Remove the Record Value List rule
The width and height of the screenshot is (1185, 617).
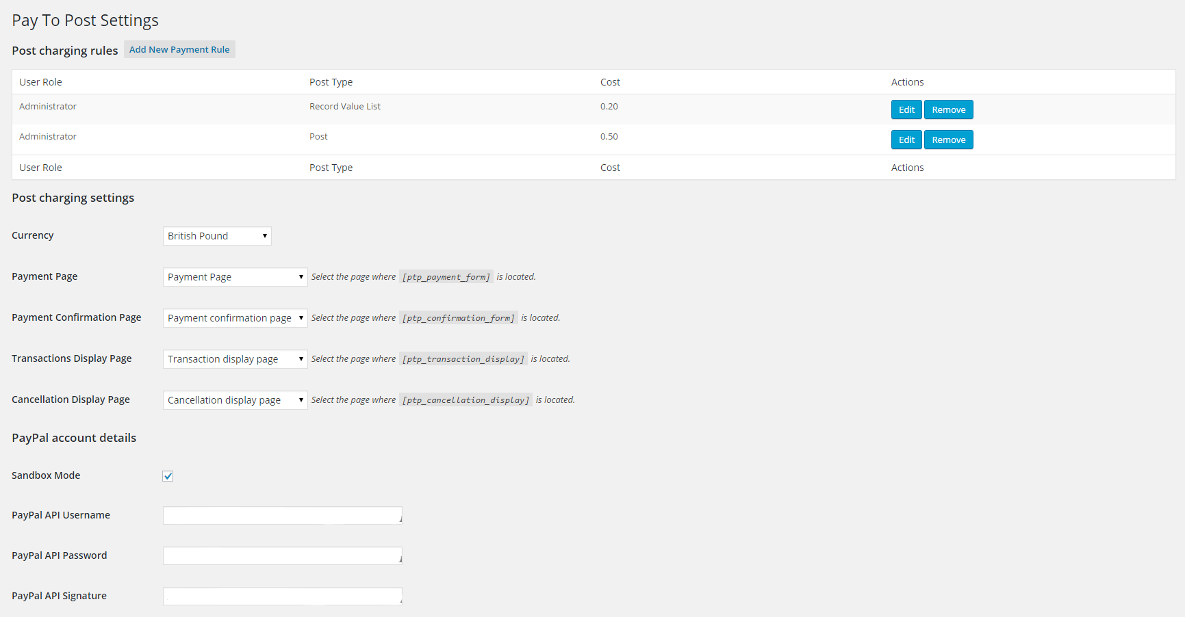pyautogui.click(x=949, y=109)
